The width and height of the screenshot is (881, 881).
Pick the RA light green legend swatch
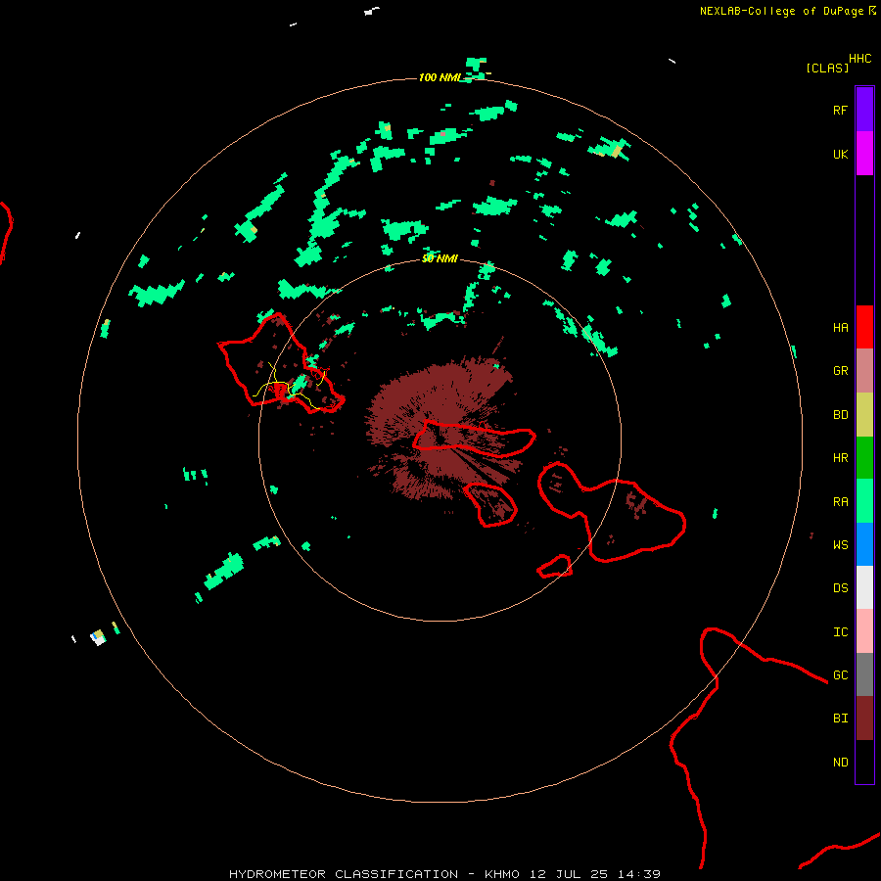point(864,501)
